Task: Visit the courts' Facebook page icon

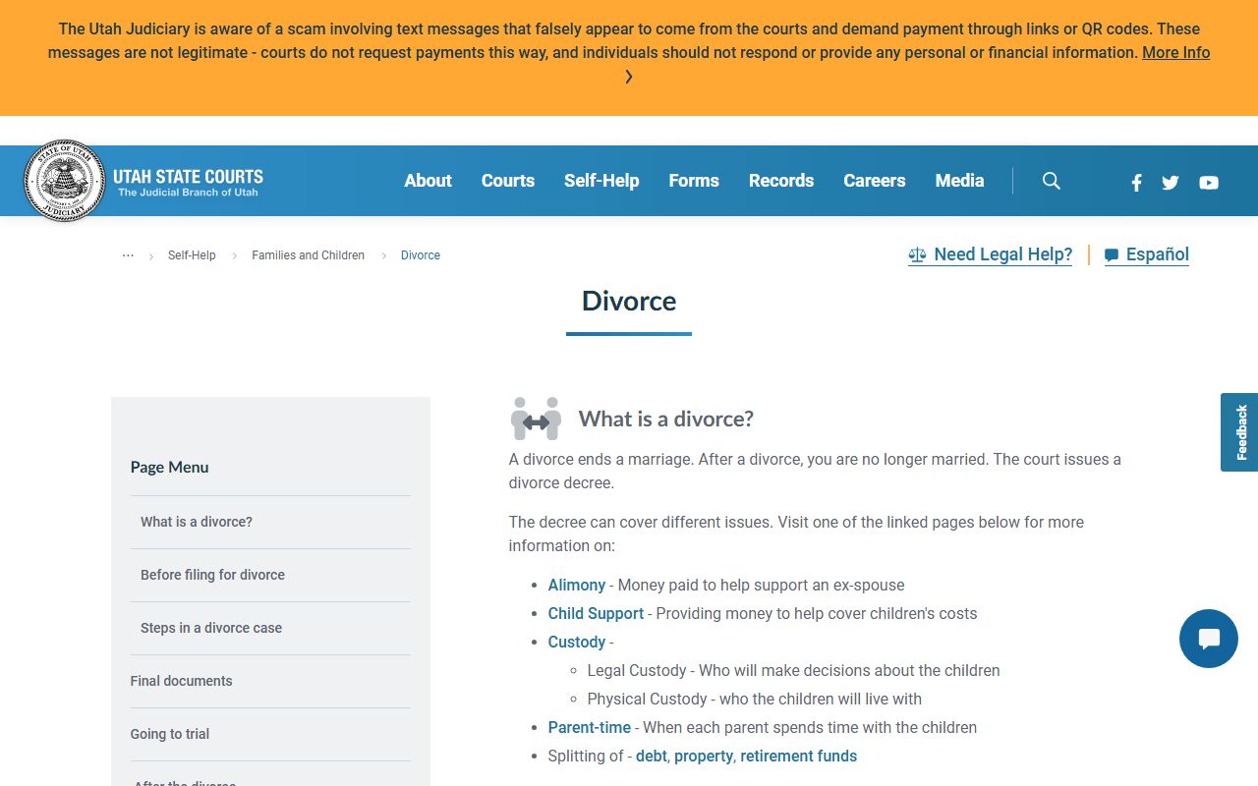Action: tap(1136, 182)
